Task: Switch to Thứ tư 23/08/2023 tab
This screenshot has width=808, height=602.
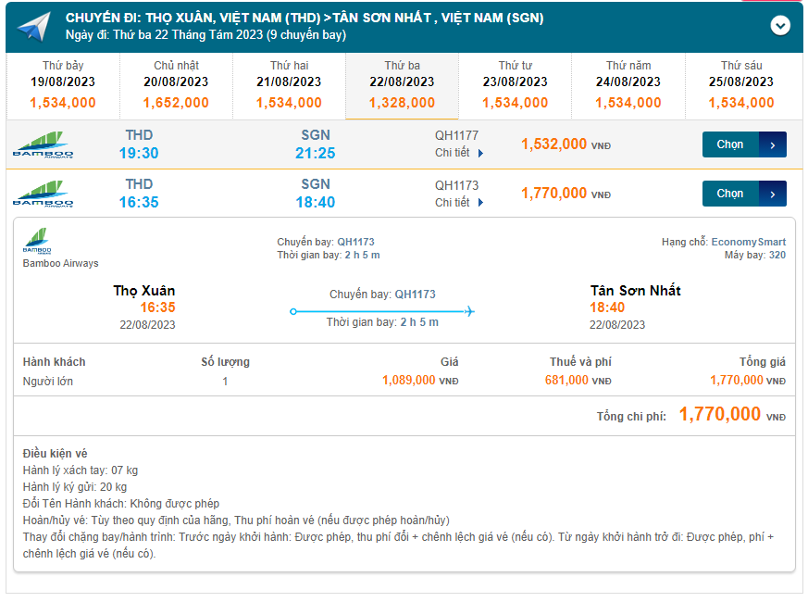Action: click(515, 85)
